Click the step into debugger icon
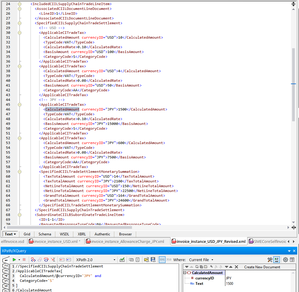The width and height of the screenshot is (299, 292). (x=33, y=260)
